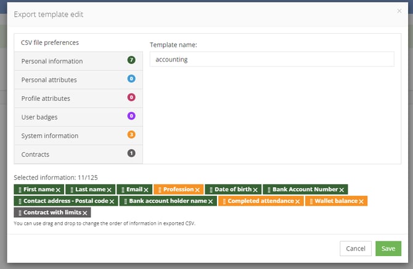Remove Bank Account Number tag via X
This screenshot has width=413, height=269.
point(341,190)
